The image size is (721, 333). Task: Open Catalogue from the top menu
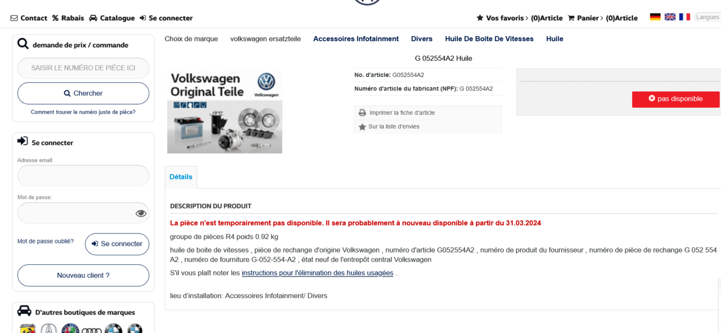coord(112,18)
